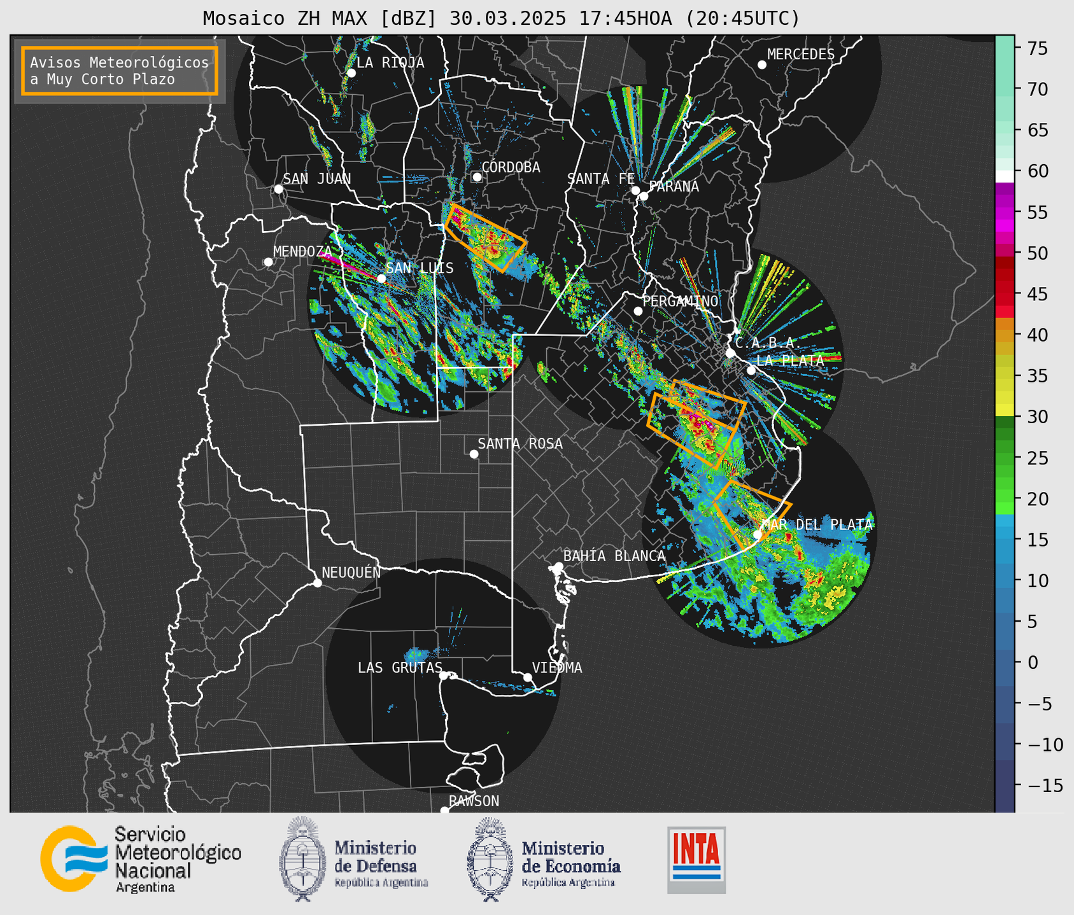Screen dimensions: 1074x915
Task: Click the 55 dBZ magenta color band
Action: pyautogui.click(x=1004, y=213)
